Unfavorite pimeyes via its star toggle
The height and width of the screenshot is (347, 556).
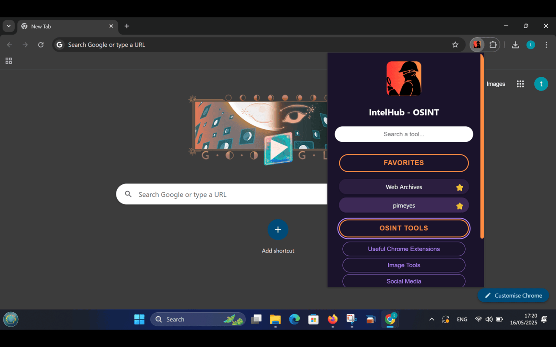coord(460,206)
